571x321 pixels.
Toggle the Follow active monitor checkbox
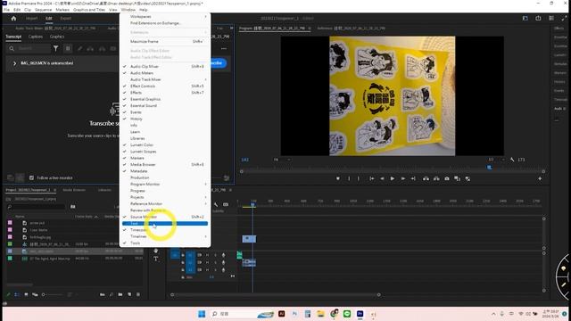pyautogui.click(x=31, y=177)
